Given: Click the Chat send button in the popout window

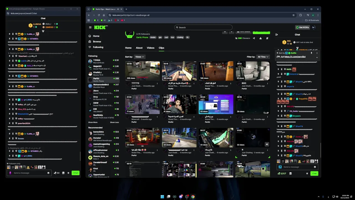Looking at the screenshot, I should click(x=75, y=173).
